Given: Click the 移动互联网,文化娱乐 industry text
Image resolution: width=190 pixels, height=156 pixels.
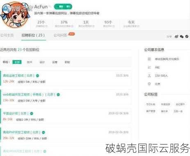Looking at the screenshot, I should coord(167,59).
